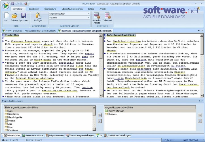Click 'Nicht angeschlossene Wörterbücher' column header

tap(48, 107)
